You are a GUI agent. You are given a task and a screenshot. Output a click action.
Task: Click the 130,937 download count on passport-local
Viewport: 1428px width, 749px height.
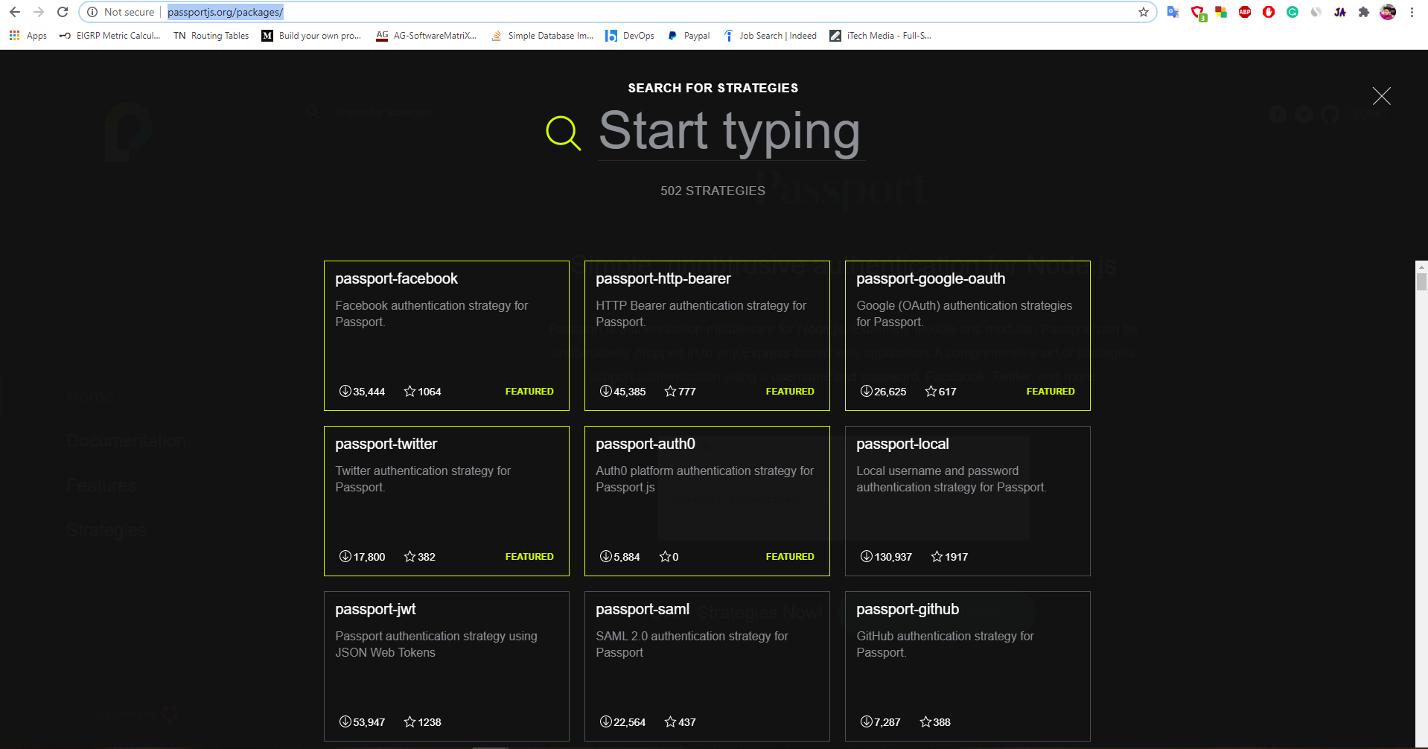pos(893,557)
